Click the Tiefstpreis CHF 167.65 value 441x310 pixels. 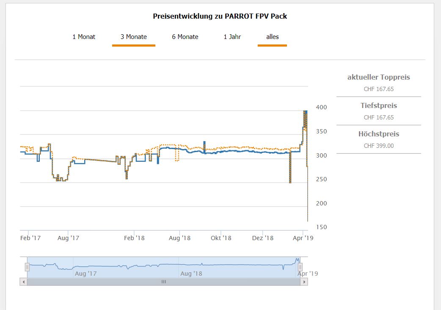378,117
